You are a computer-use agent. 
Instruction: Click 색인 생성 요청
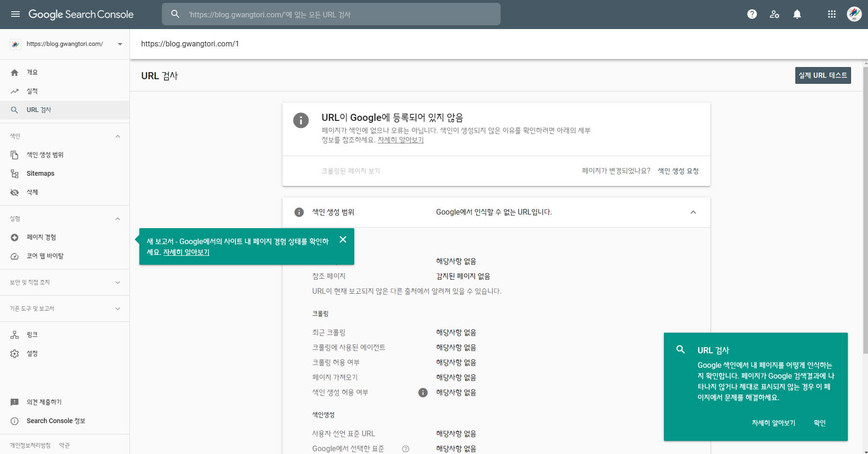(678, 171)
